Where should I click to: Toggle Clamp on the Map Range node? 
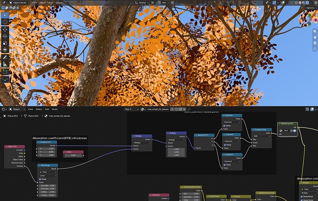point(40,179)
